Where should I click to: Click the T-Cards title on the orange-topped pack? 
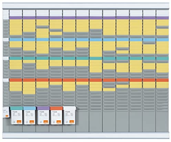point(55,112)
